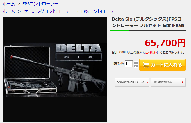Go to ホーム in the top breadcrumb row
This screenshot has width=191, height=123.
tap(9, 4)
